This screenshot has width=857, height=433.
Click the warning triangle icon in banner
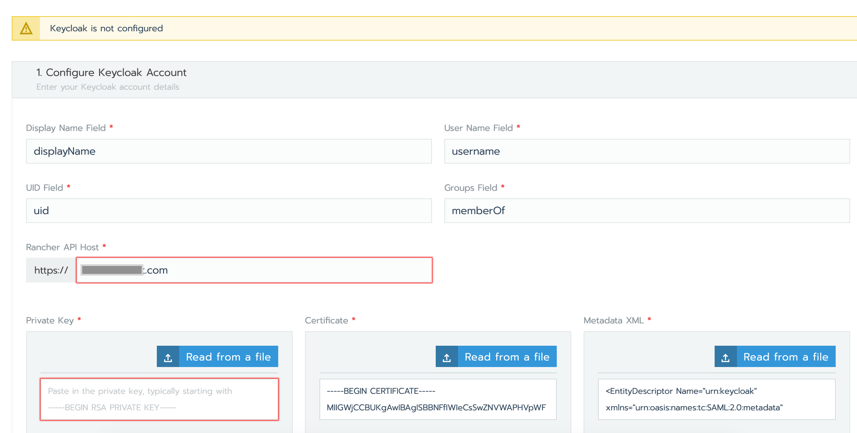(26, 29)
